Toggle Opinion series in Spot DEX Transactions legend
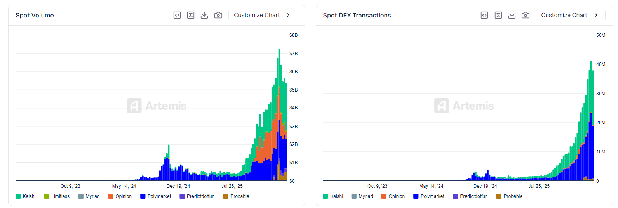This screenshot has height=208, width=618. [x=393, y=196]
